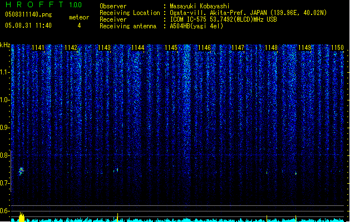
Task: Click the meteor echo below the 1148 marker
Action: (x=267, y=172)
